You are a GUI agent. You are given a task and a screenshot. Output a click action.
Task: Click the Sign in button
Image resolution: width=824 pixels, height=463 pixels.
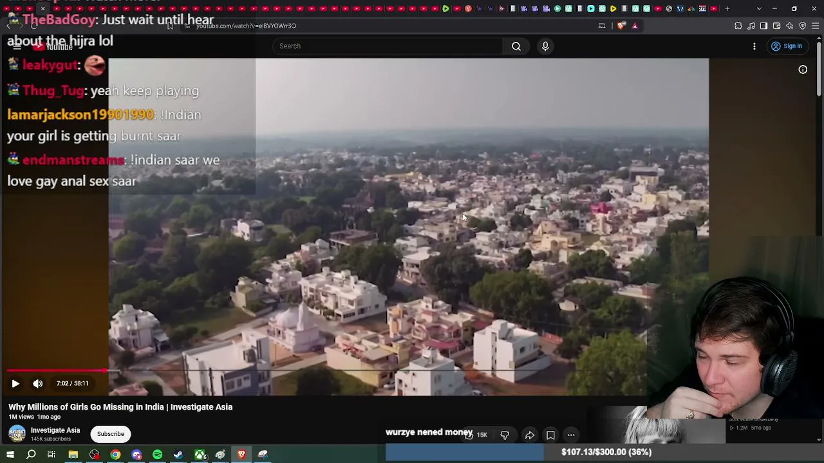[x=787, y=46]
